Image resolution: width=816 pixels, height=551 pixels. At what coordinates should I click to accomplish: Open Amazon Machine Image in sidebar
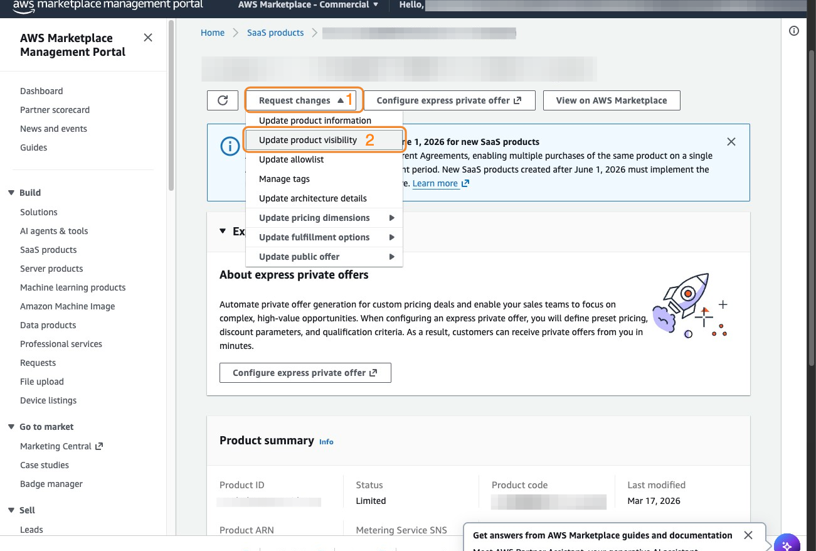[68, 306]
